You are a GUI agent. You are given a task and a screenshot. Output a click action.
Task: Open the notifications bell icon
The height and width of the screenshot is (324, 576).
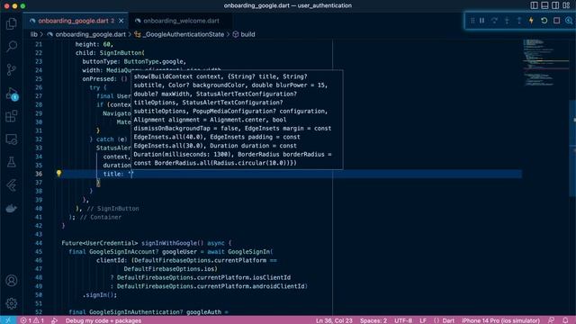565,320
